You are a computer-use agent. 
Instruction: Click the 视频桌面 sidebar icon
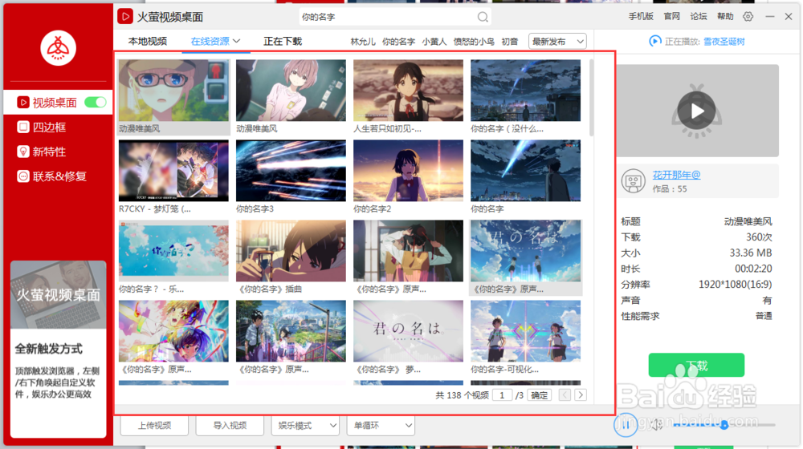(x=22, y=103)
